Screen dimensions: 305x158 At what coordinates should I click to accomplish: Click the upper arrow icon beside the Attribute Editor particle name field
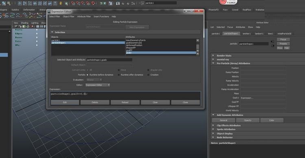click(x=272, y=41)
